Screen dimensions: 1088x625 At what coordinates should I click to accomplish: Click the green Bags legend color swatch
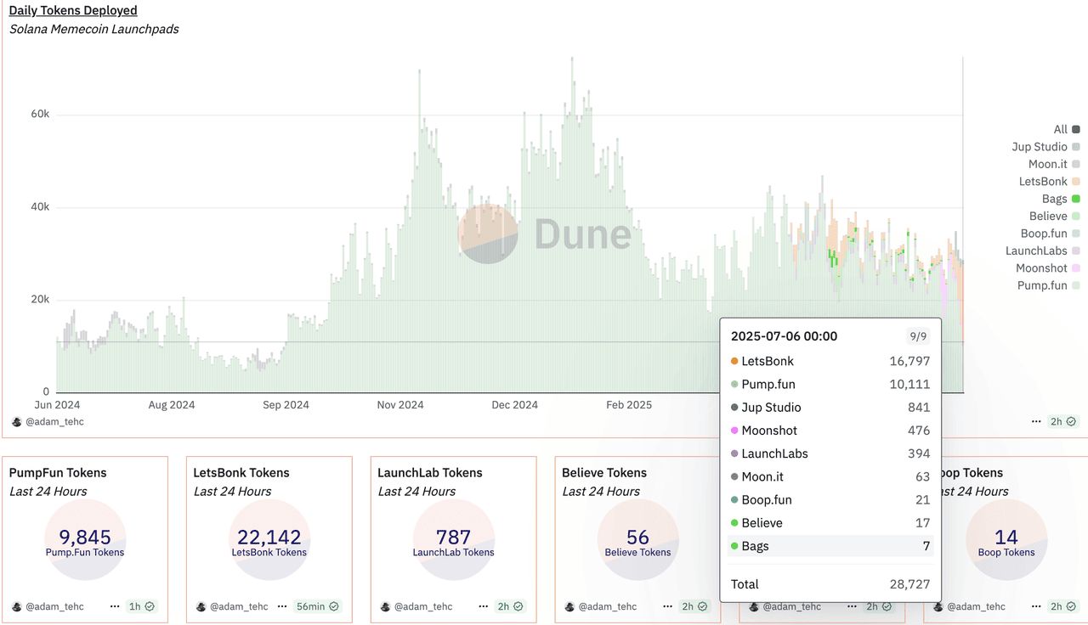click(1076, 199)
